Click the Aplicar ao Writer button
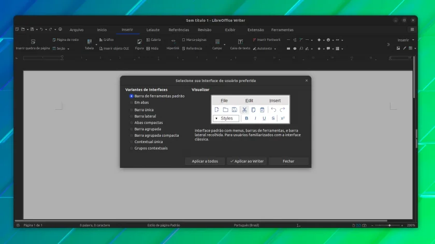435x244 pixels. [x=247, y=161]
